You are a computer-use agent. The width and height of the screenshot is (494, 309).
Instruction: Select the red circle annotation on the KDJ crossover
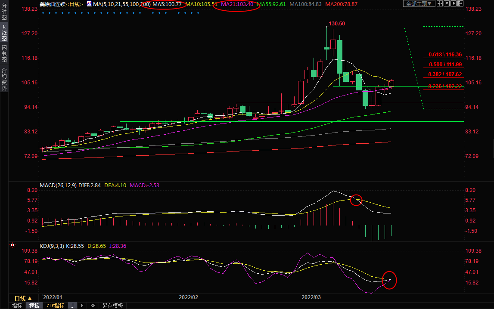[x=389, y=280]
